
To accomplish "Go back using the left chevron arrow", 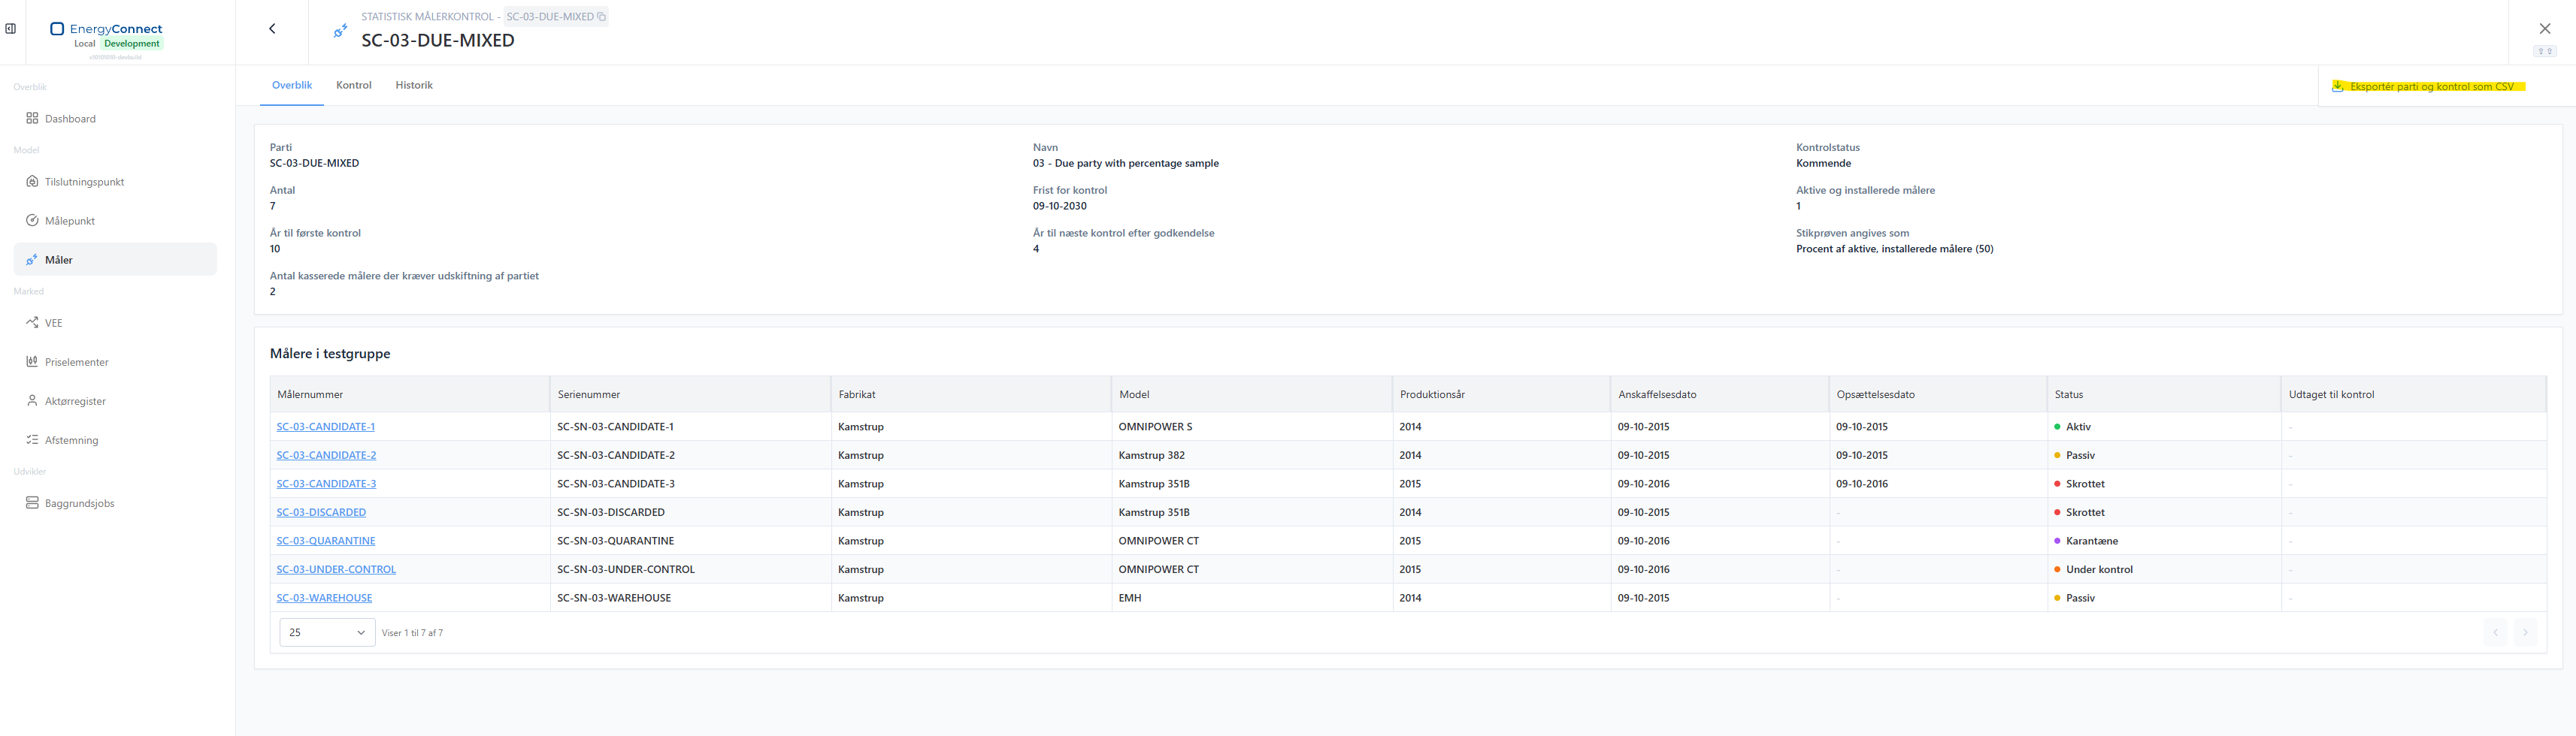I will tap(272, 29).
